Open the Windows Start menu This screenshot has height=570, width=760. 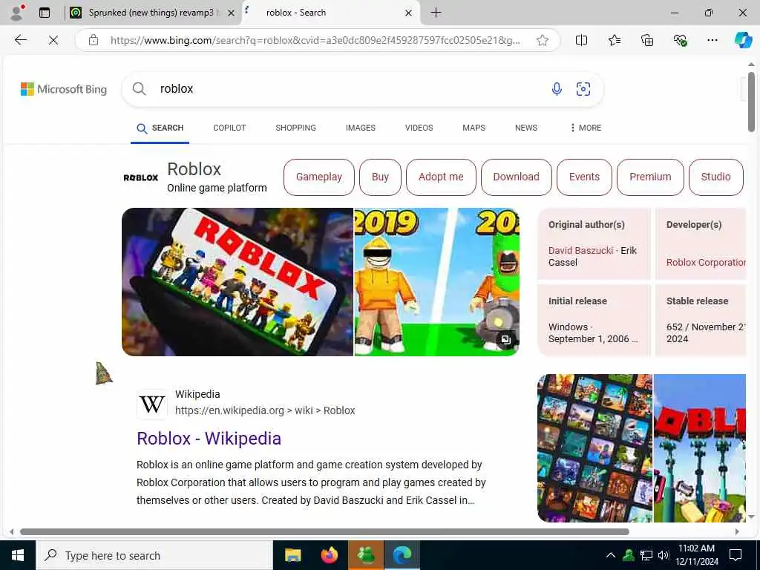(18, 555)
